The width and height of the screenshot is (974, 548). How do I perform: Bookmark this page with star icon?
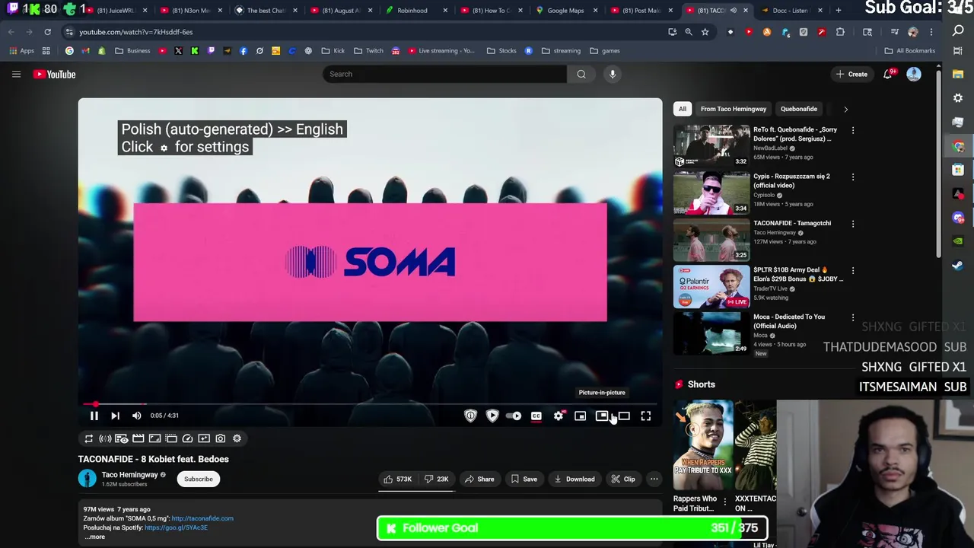(705, 32)
